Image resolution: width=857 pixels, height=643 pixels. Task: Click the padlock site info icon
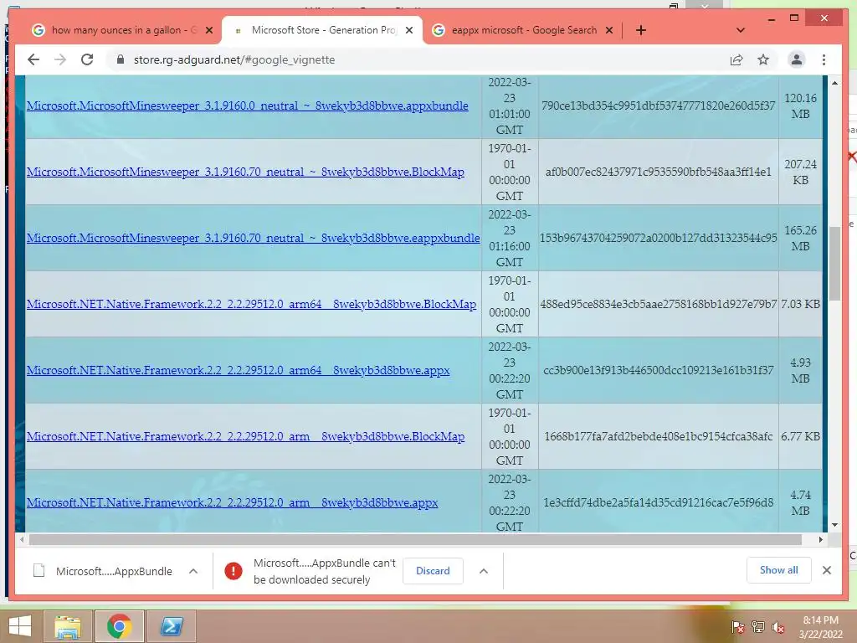tap(121, 59)
